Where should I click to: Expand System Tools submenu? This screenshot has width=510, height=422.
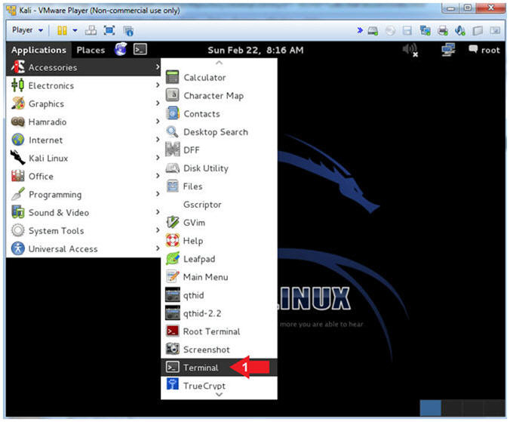pos(84,231)
